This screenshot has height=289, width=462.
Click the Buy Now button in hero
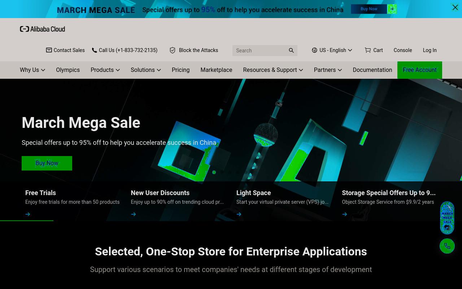47,163
